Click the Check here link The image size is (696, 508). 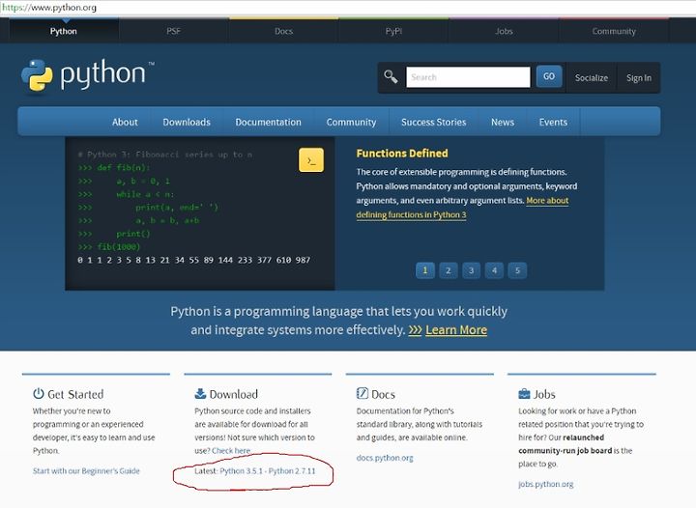click(231, 450)
